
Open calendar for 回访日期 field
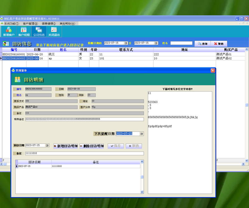[47, 145]
